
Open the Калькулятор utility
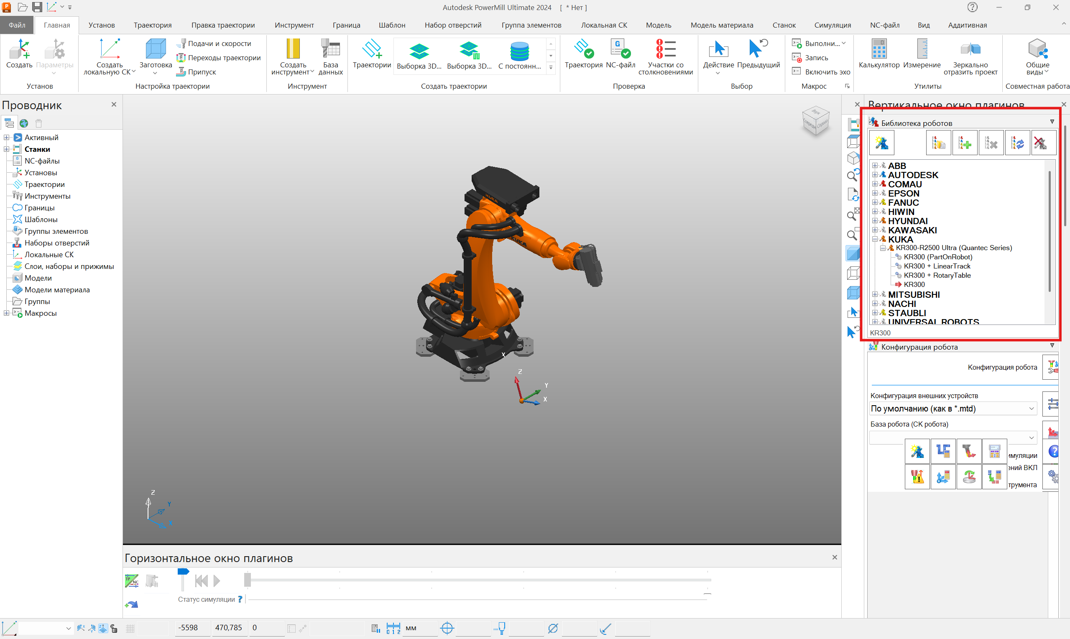[879, 54]
